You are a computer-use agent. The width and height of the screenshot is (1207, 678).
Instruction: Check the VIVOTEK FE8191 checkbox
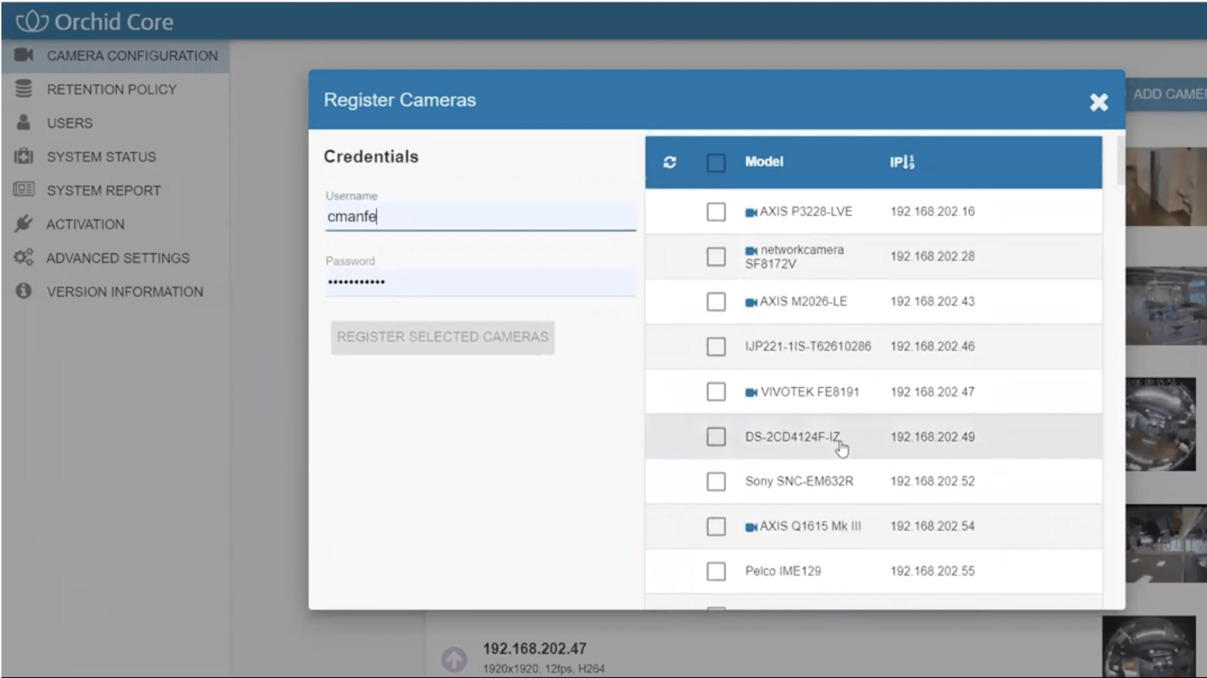(x=716, y=391)
